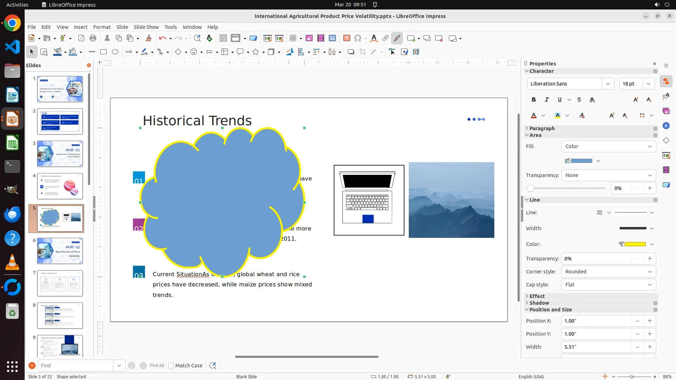The image size is (676, 380).
Task: Open the Format menu
Action: pyautogui.click(x=102, y=27)
